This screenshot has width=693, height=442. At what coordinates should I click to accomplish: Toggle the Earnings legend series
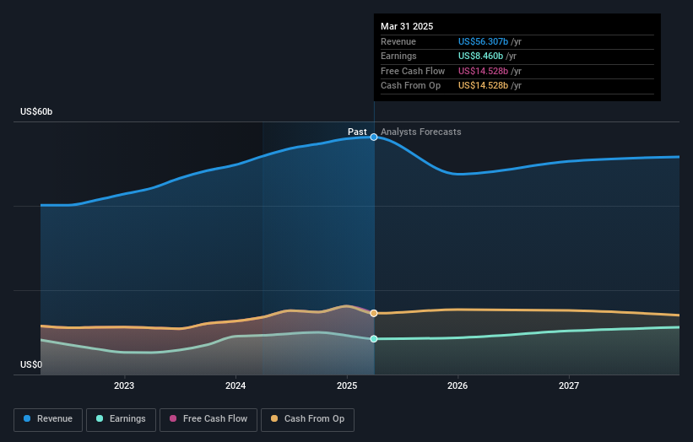click(121, 419)
